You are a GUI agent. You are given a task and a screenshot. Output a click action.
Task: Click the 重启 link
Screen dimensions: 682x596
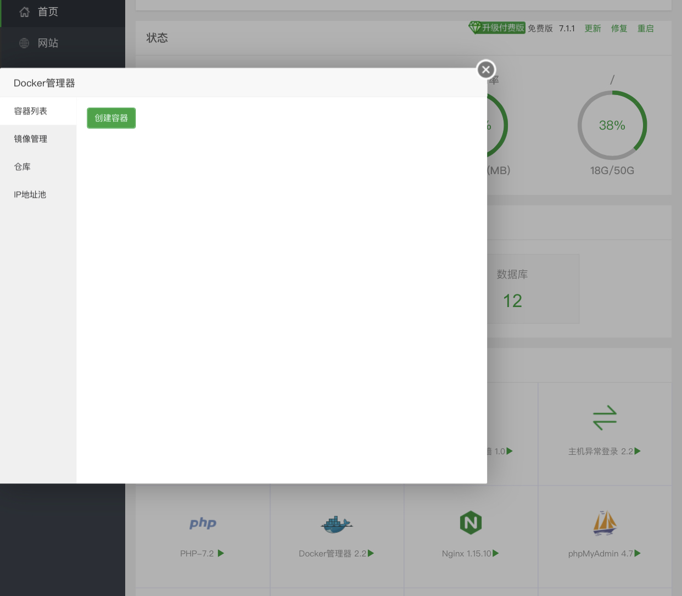pyautogui.click(x=645, y=29)
